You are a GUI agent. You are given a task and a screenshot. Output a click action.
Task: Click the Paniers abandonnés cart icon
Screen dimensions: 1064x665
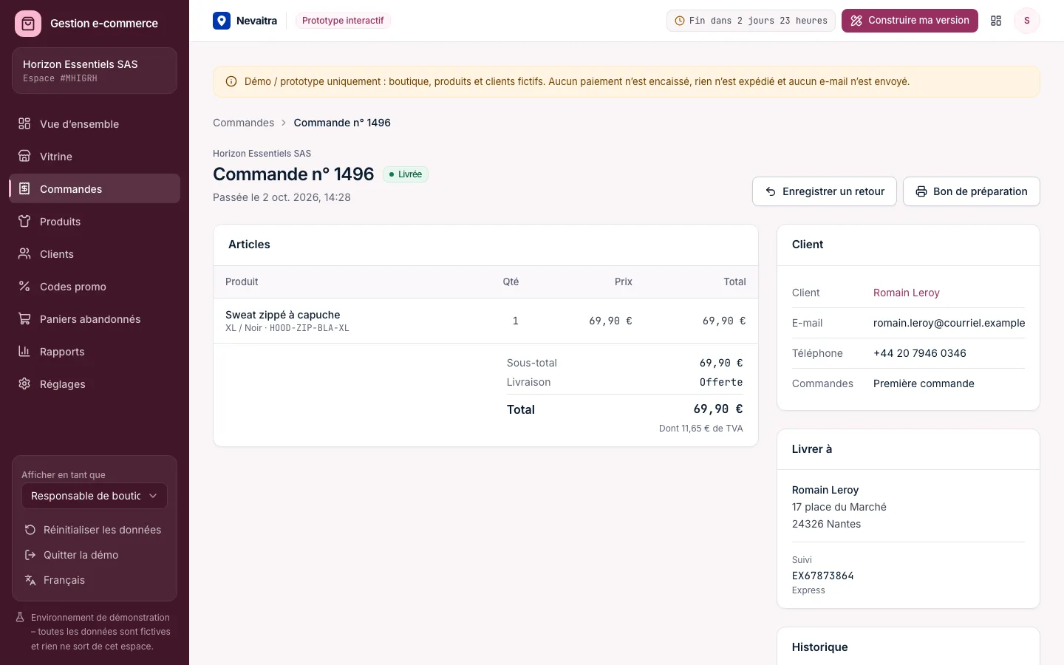click(x=24, y=318)
